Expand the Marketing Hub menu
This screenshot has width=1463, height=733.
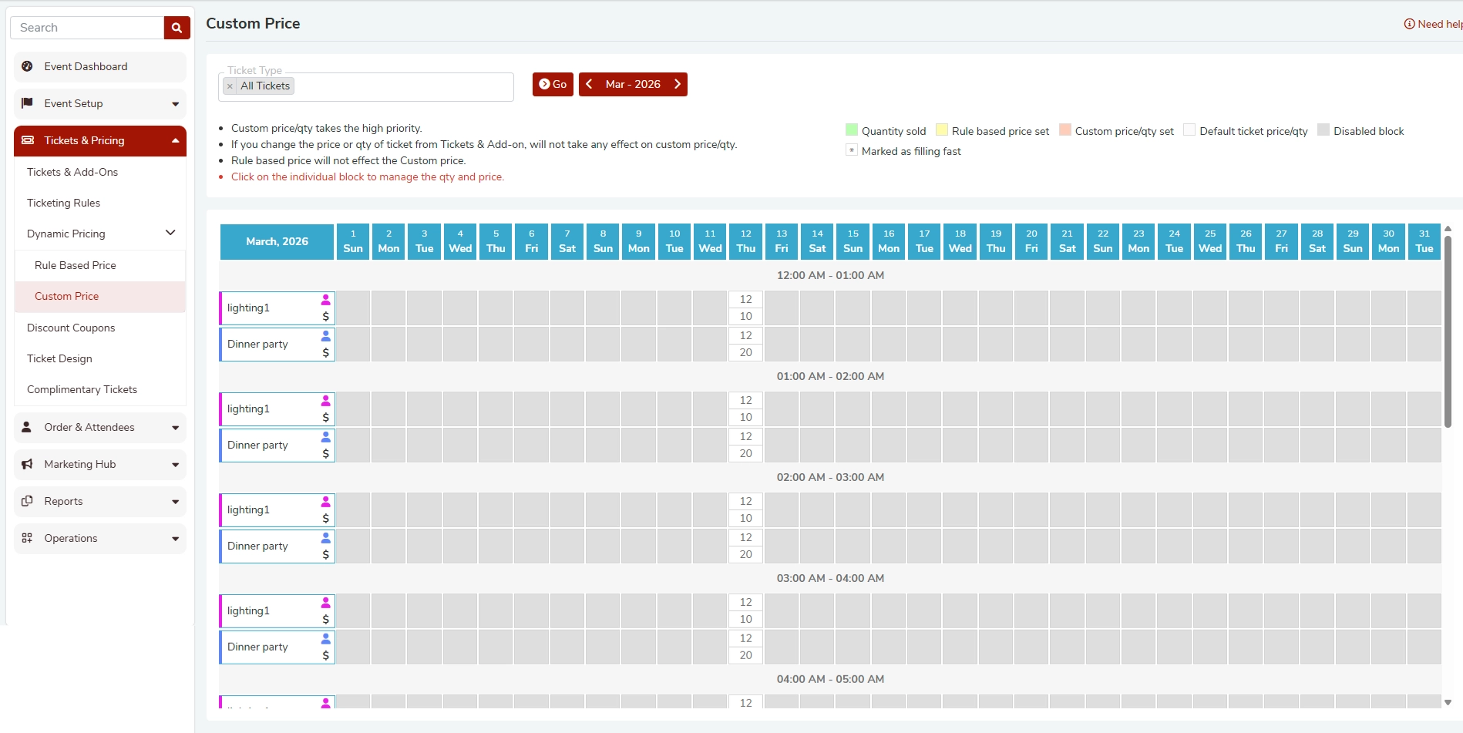tap(175, 465)
